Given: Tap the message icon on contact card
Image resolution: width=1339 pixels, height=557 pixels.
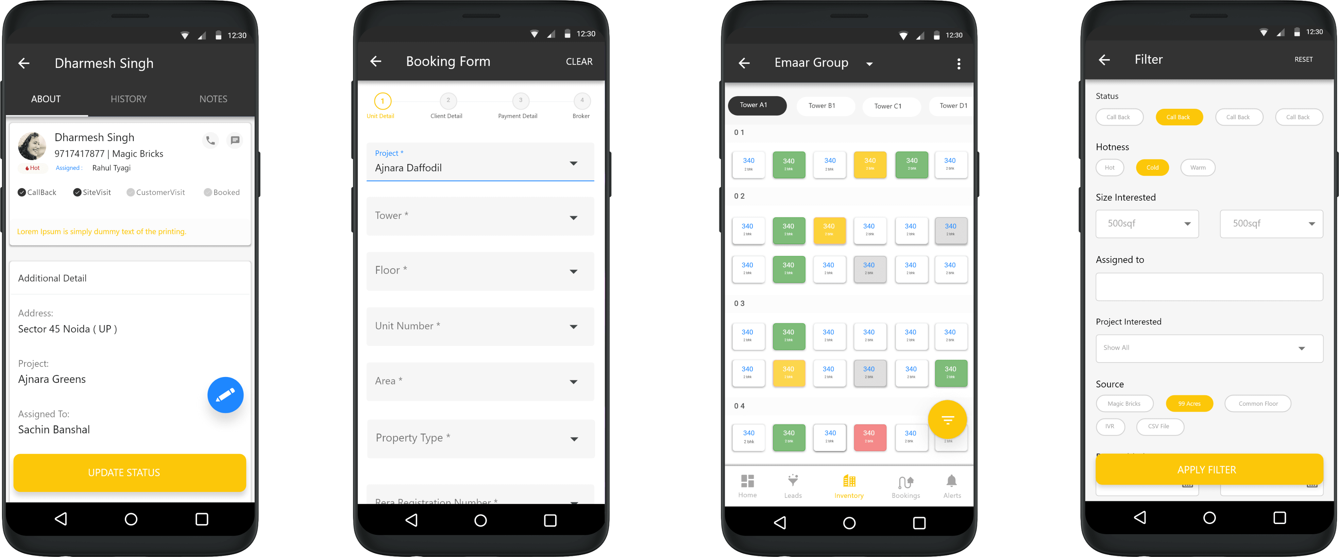Looking at the screenshot, I should point(235,140).
